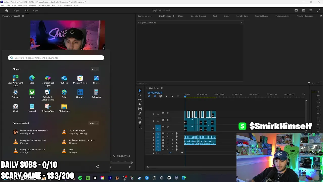Screen dimensions: 323x182
Task: Click the filter icon below Effect Controls
Action: [309, 83]
